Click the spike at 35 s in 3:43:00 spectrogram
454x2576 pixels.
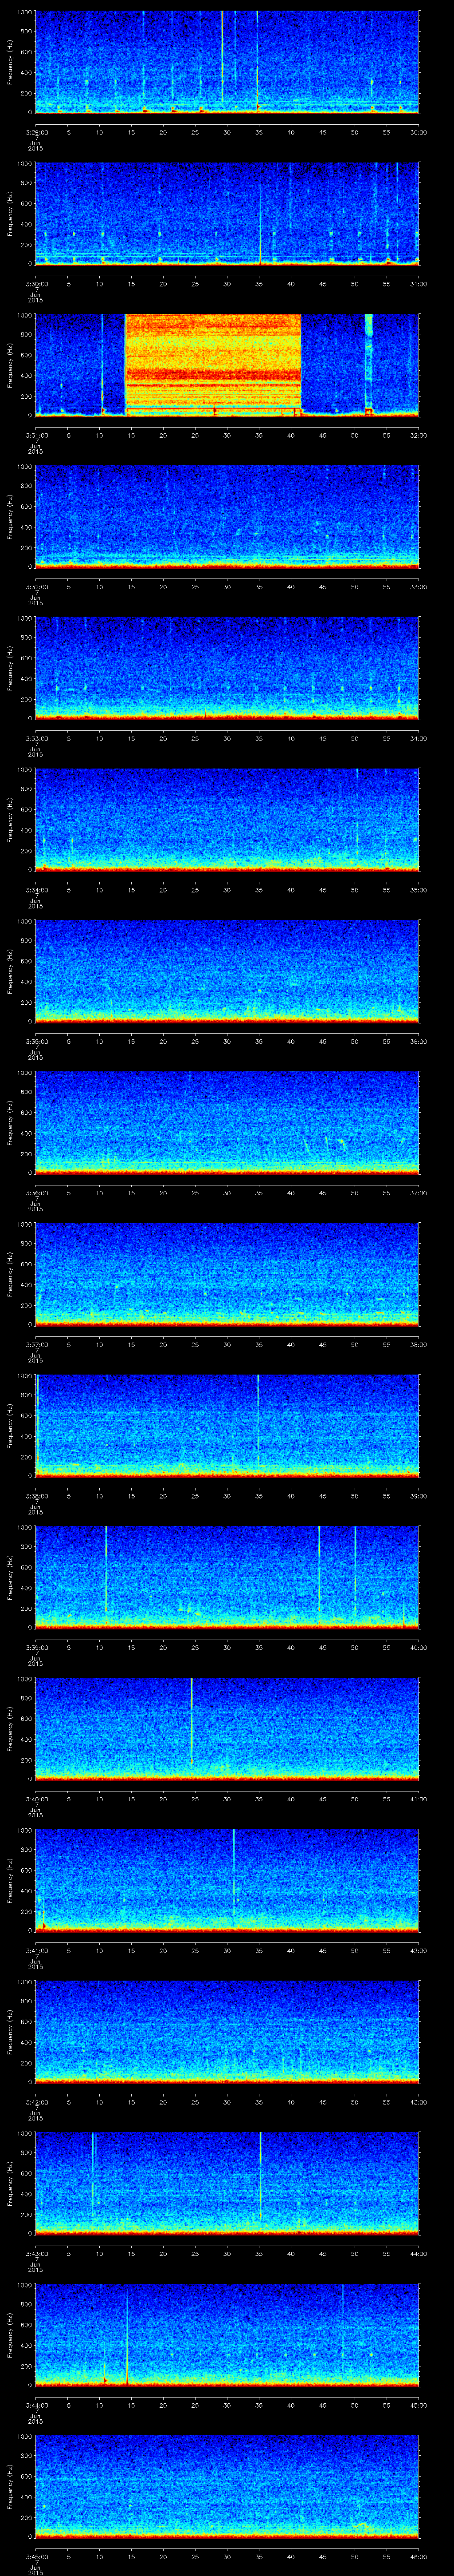tap(259, 2176)
